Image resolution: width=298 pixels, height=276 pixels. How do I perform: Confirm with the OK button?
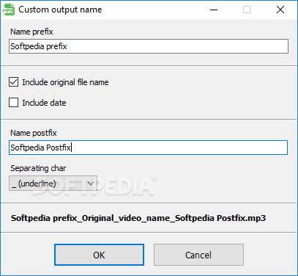click(99, 255)
